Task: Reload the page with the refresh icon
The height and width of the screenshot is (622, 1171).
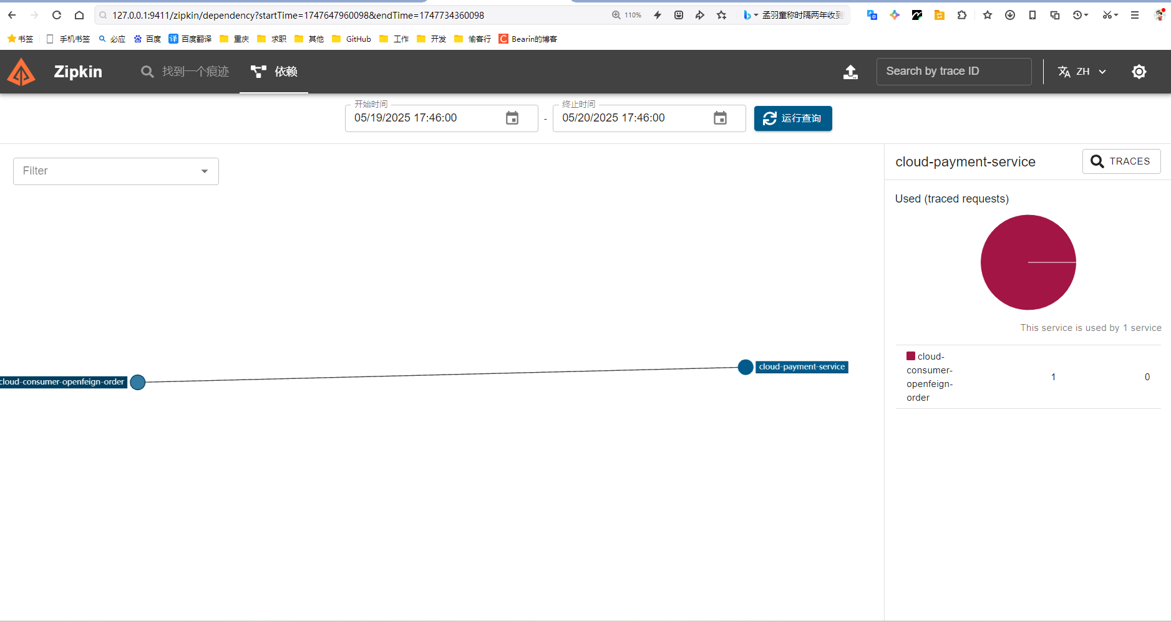Action: pyautogui.click(x=57, y=15)
